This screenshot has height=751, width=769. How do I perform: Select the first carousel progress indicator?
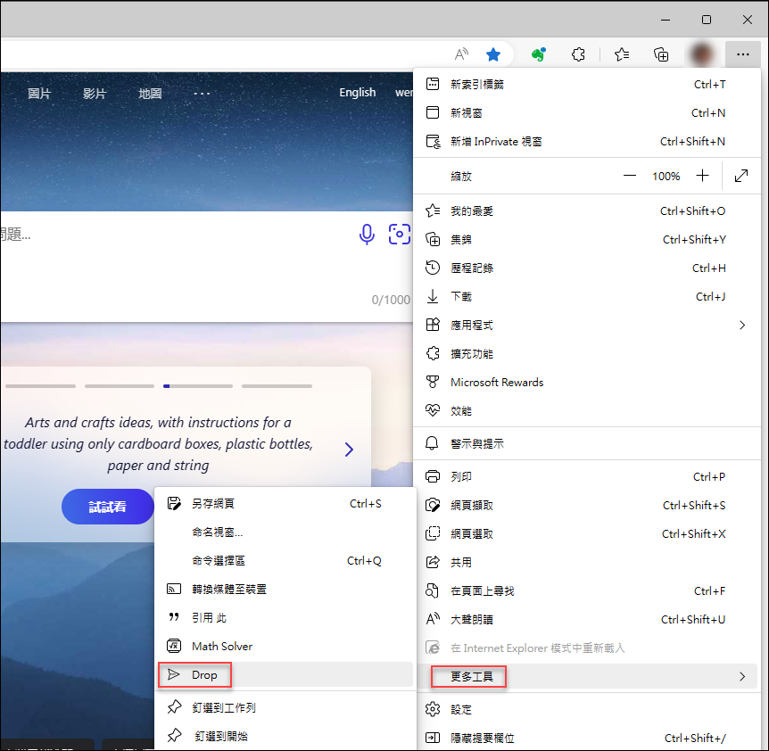click(x=41, y=386)
